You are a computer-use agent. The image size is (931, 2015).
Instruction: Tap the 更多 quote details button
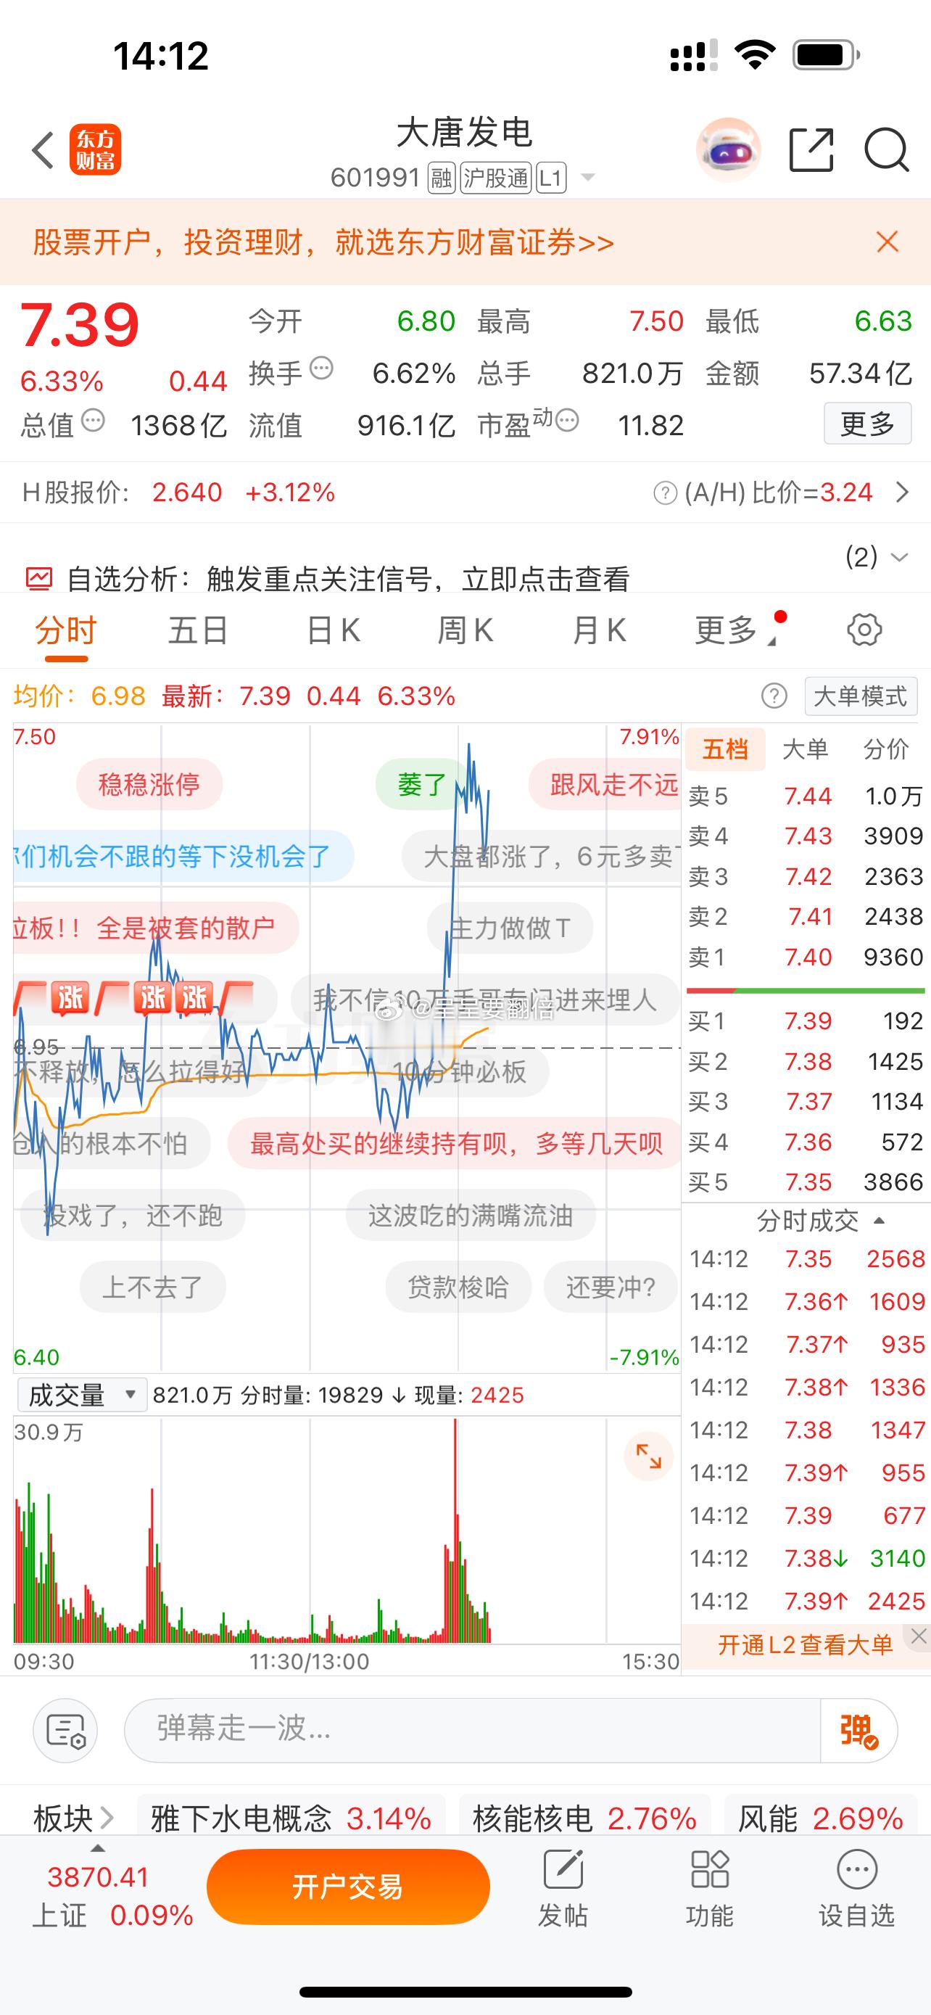(868, 424)
